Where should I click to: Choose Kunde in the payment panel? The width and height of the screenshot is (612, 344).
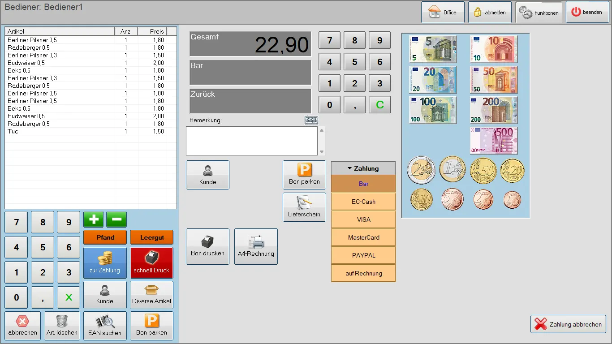pyautogui.click(x=207, y=175)
